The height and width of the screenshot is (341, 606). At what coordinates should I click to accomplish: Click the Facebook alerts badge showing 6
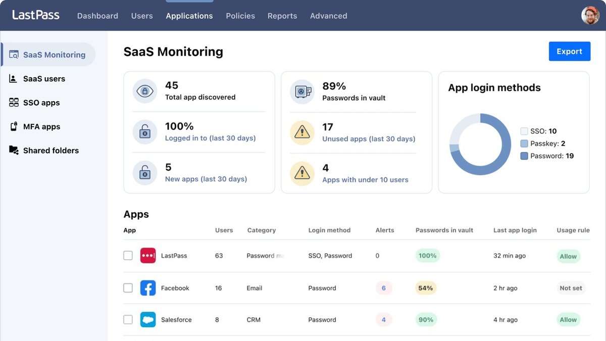pos(384,288)
